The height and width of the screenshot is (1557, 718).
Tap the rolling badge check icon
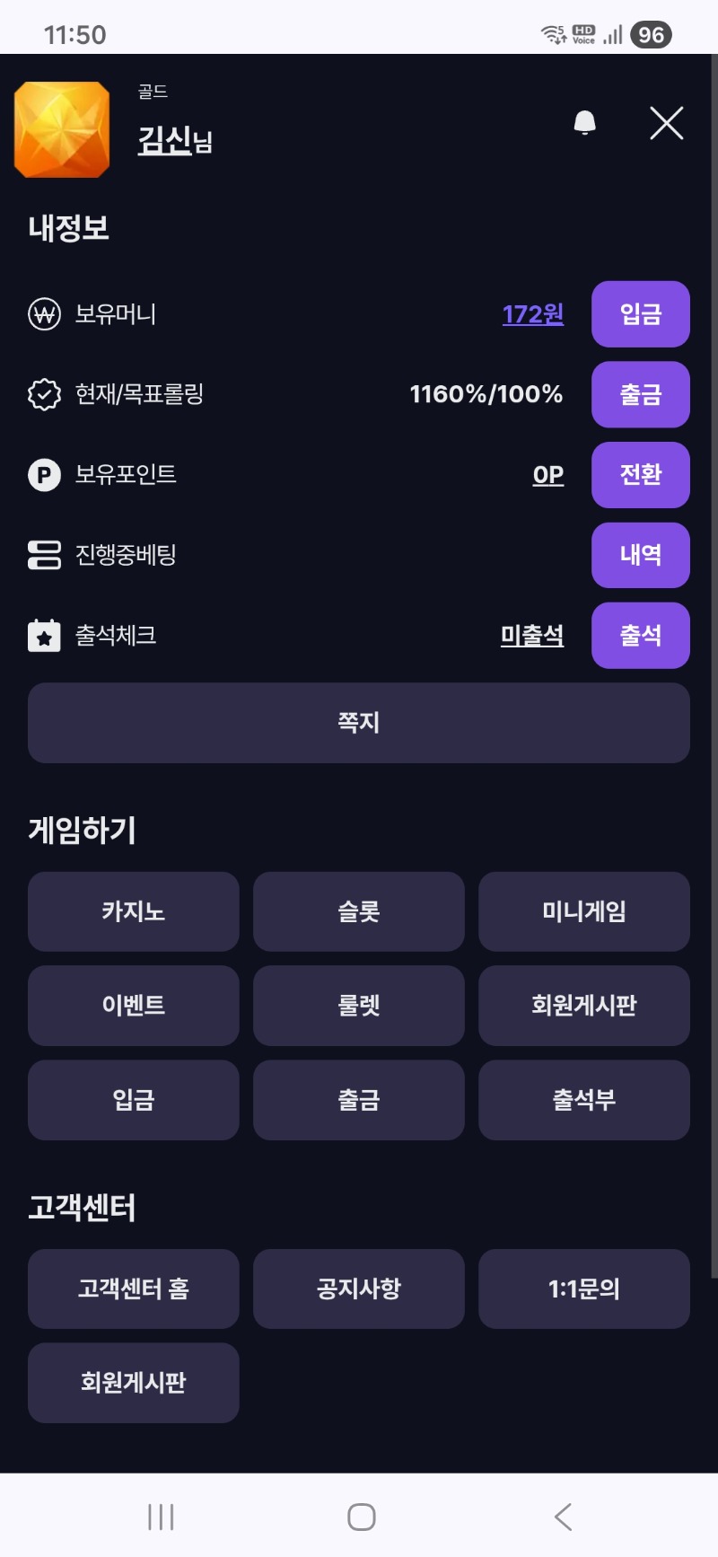click(x=44, y=394)
